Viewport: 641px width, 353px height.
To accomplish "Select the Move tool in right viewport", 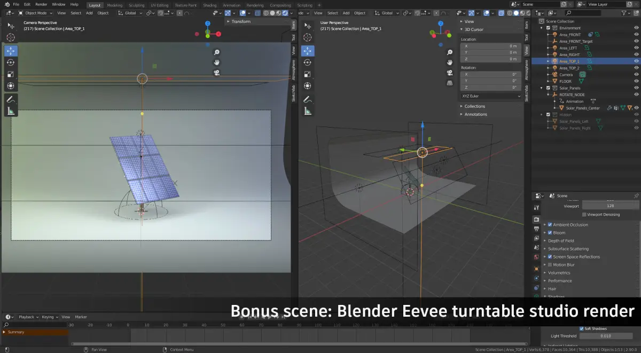I will [308, 51].
